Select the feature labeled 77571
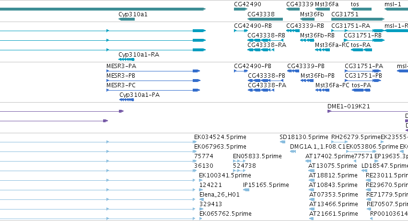The image size is (408, 221). (x=363, y=156)
